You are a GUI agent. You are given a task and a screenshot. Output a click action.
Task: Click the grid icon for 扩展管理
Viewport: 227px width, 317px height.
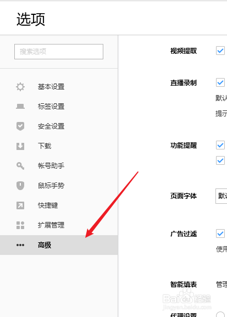click(20, 225)
